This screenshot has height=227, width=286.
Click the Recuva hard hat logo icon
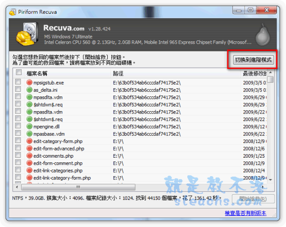pos(27,34)
